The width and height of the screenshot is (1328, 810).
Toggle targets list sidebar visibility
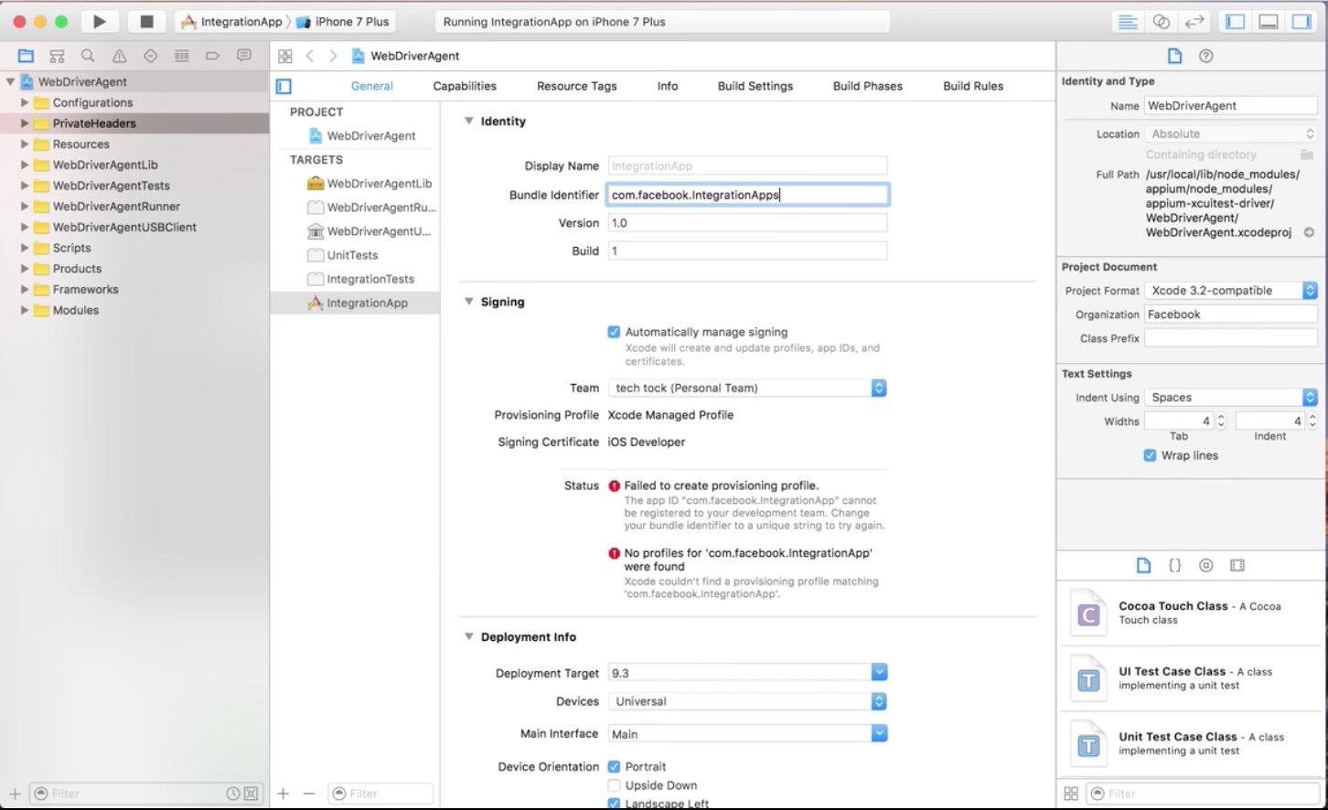coord(284,86)
